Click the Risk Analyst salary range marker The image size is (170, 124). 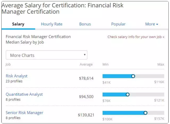(133, 76)
